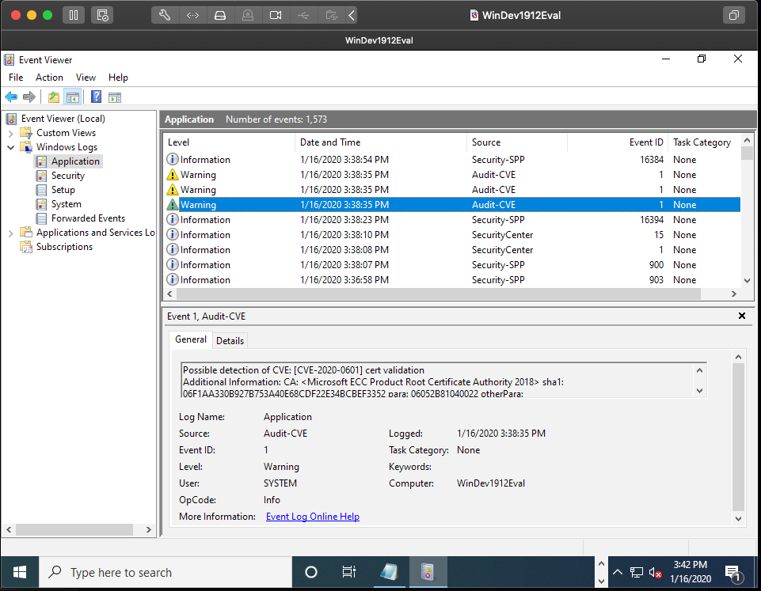Collapse the Windows Logs node
The height and width of the screenshot is (591, 761).
(11, 147)
